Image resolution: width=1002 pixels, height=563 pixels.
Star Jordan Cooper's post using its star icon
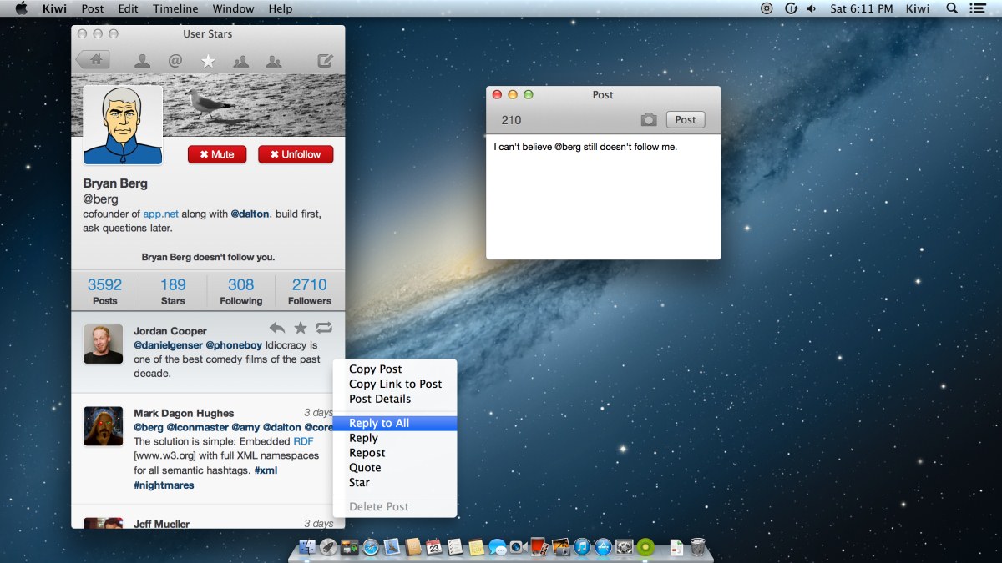301,328
